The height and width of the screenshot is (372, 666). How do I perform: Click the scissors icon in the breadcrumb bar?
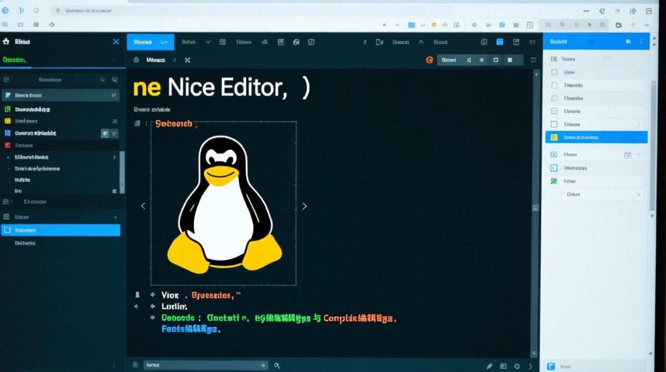(187, 60)
